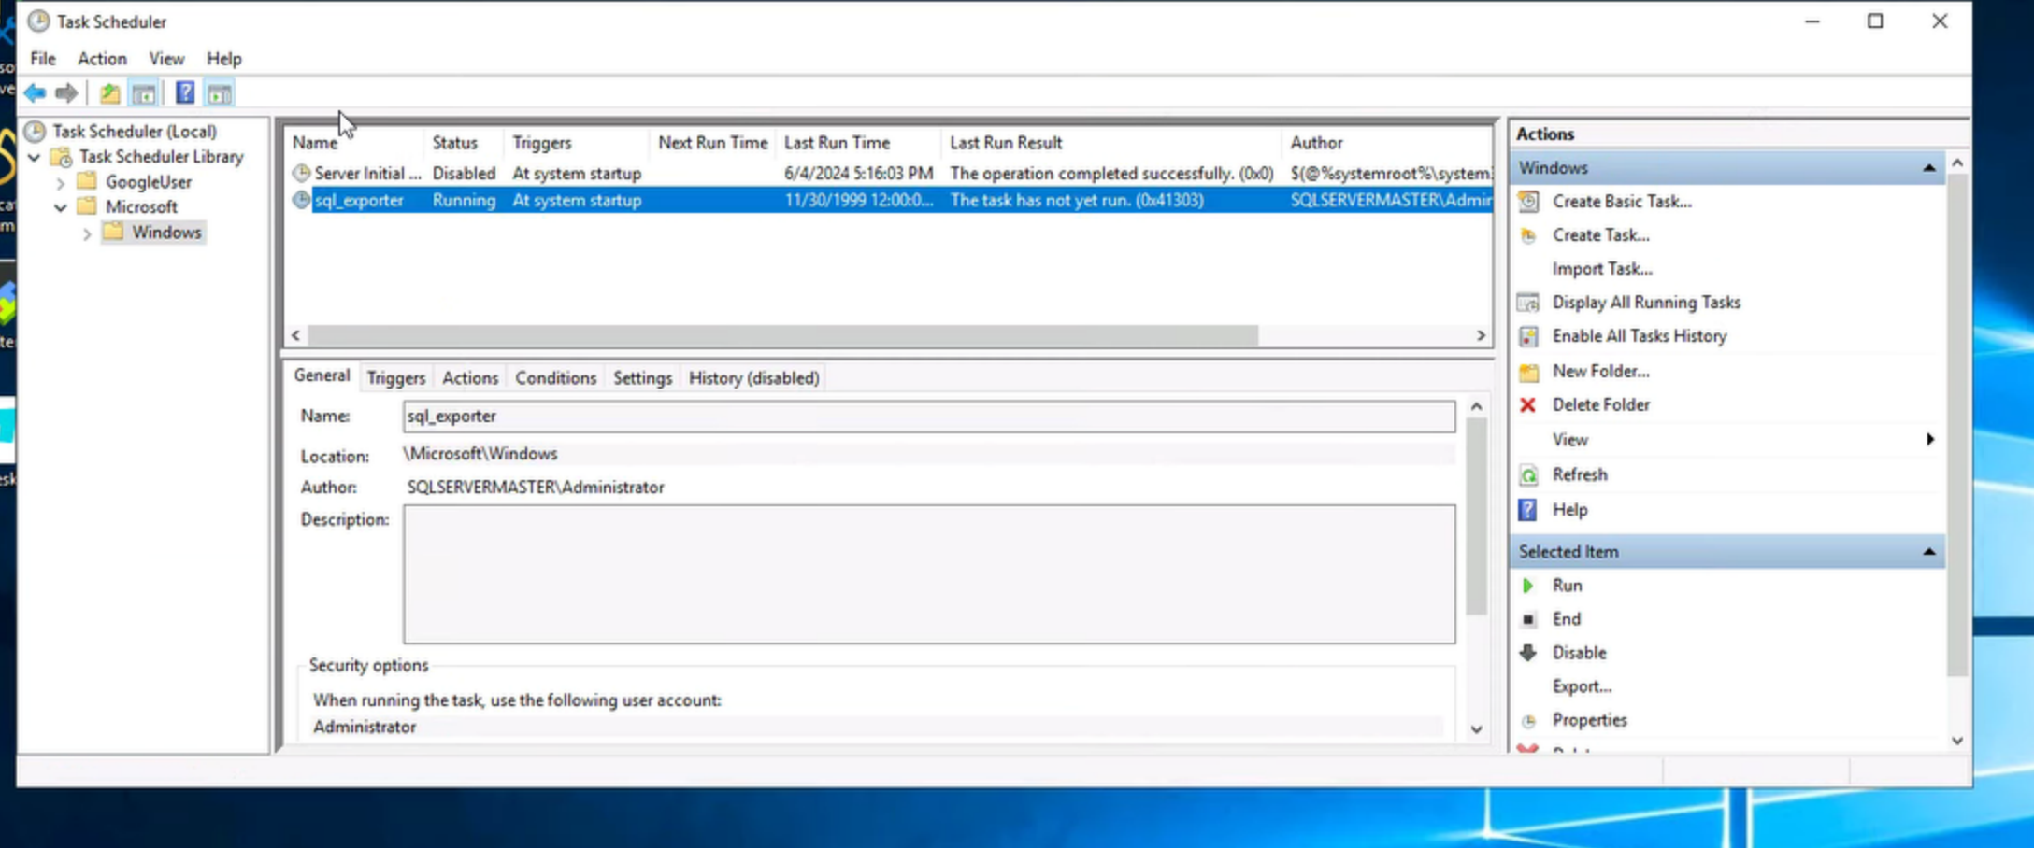Screen dimensions: 2034x848
Task: Click Show/Hide Console Tree toolbar icon
Action: [144, 93]
